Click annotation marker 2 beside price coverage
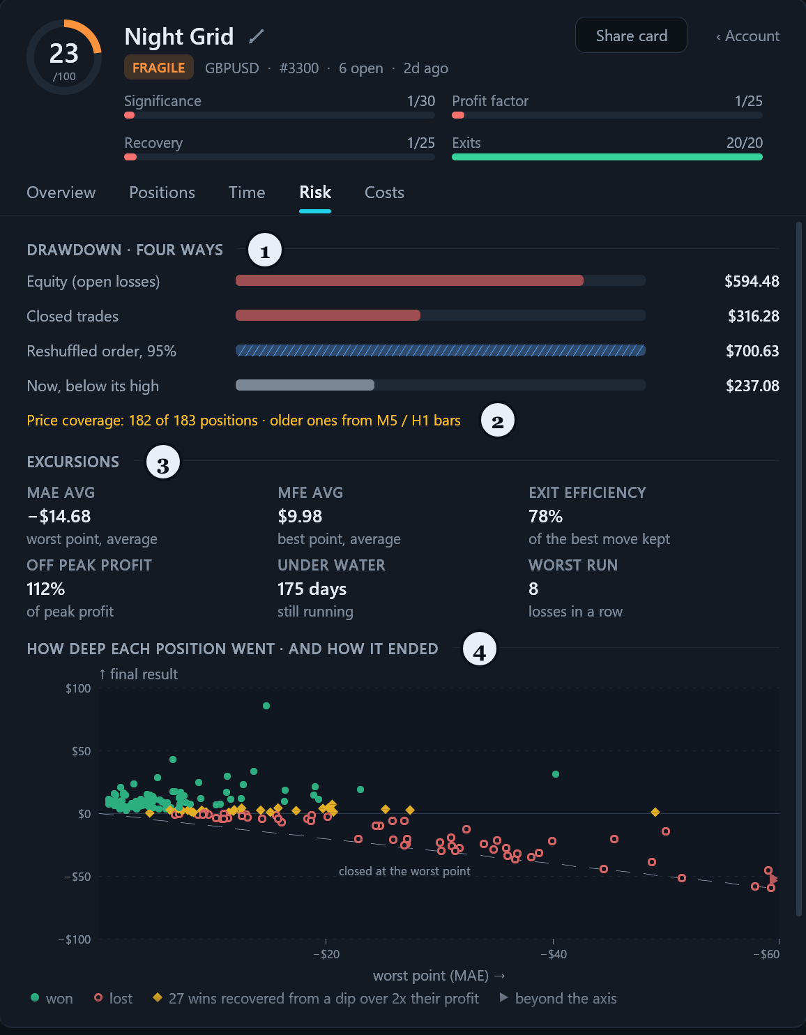The height and width of the screenshot is (1035, 806). pyautogui.click(x=498, y=421)
